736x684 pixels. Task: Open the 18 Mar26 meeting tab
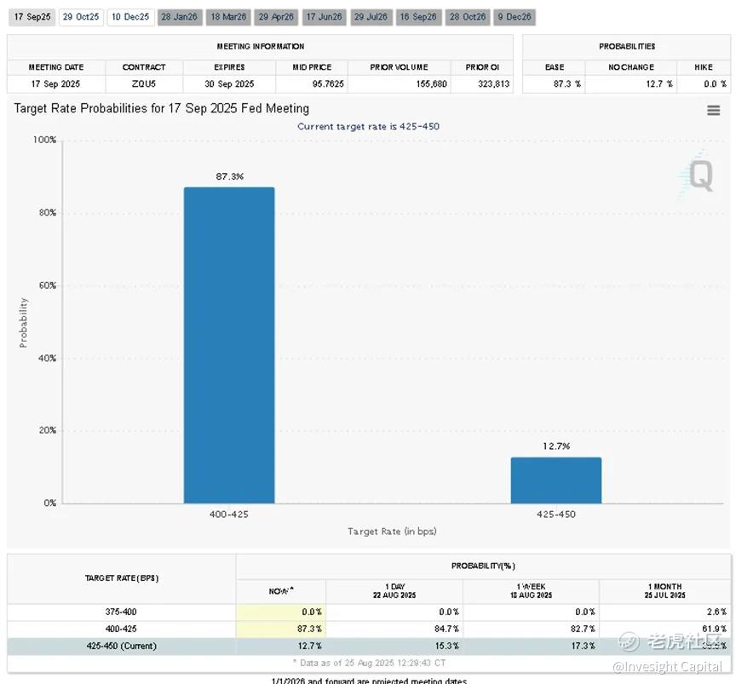pyautogui.click(x=228, y=17)
